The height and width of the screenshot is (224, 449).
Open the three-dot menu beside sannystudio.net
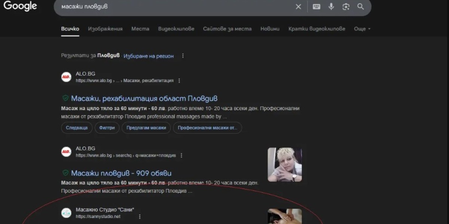coord(140,217)
